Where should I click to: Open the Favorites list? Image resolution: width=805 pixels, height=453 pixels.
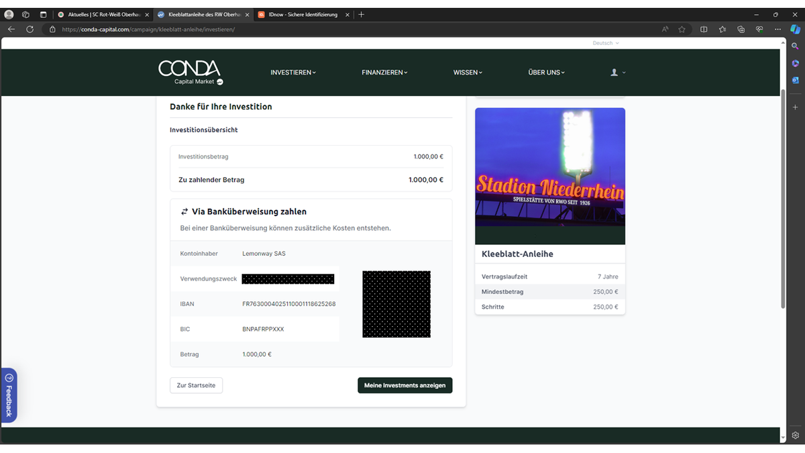722,30
